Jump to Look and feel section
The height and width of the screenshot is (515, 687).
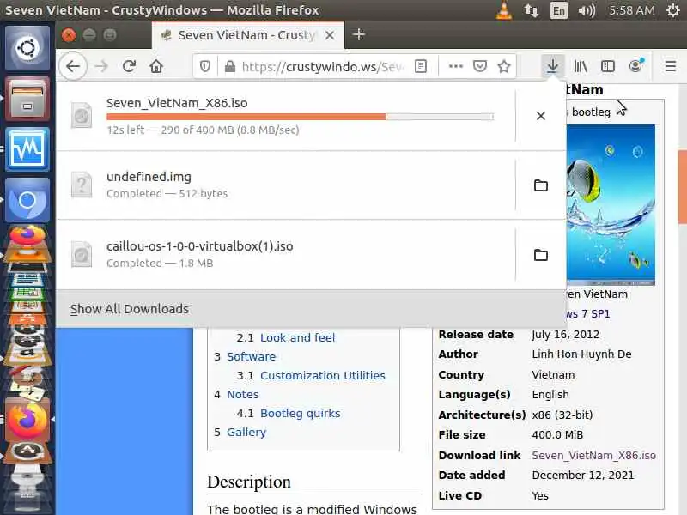297,337
